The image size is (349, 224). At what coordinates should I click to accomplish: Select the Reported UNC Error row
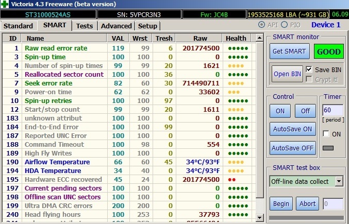click(x=129, y=135)
